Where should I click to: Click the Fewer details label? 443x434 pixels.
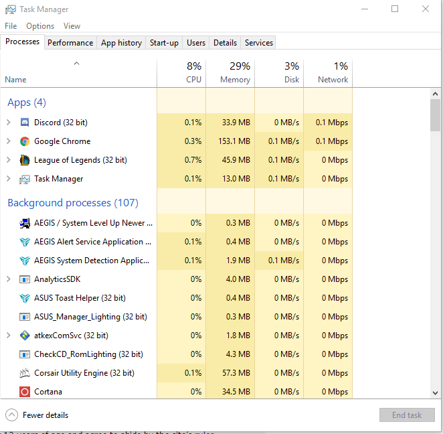pyautogui.click(x=46, y=415)
